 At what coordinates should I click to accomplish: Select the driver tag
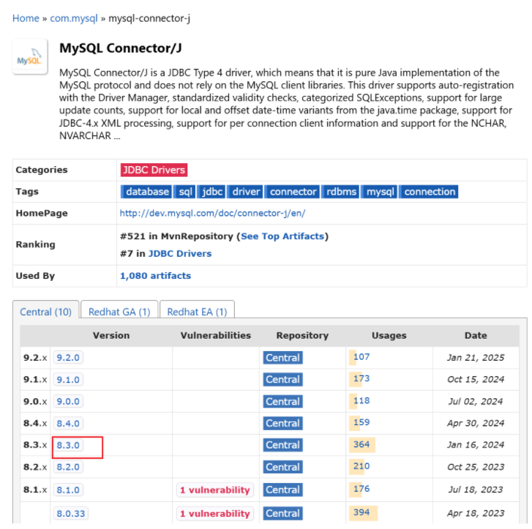pyautogui.click(x=244, y=192)
